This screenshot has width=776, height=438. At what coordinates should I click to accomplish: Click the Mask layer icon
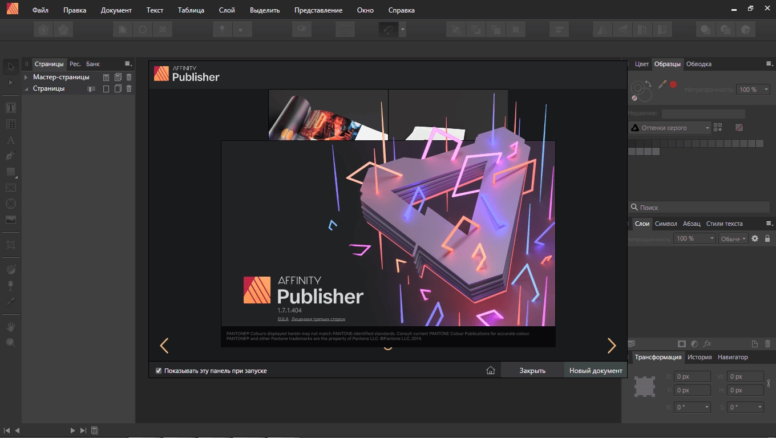point(681,344)
